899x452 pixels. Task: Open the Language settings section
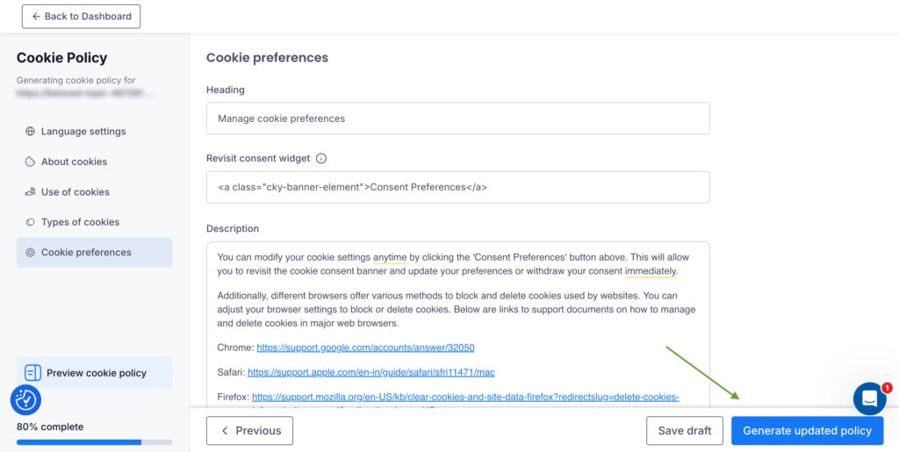click(83, 132)
